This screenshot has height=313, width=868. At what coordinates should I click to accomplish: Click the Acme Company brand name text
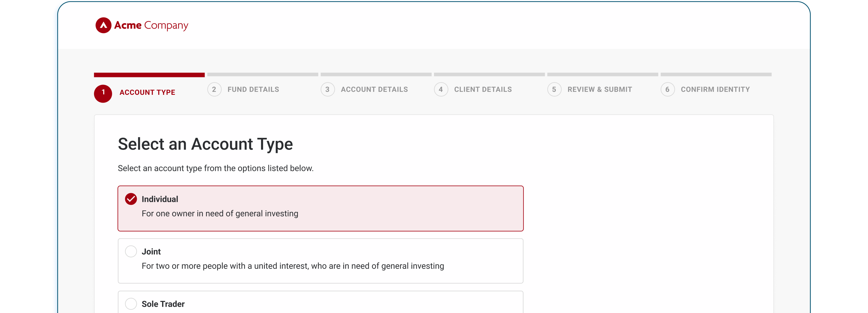151,25
